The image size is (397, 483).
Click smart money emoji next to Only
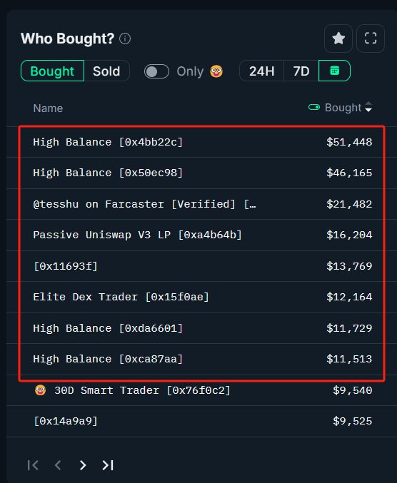216,71
